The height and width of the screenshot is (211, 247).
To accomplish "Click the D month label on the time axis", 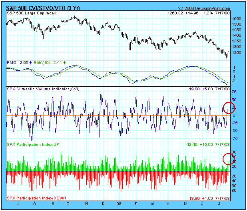I will (103, 204).
